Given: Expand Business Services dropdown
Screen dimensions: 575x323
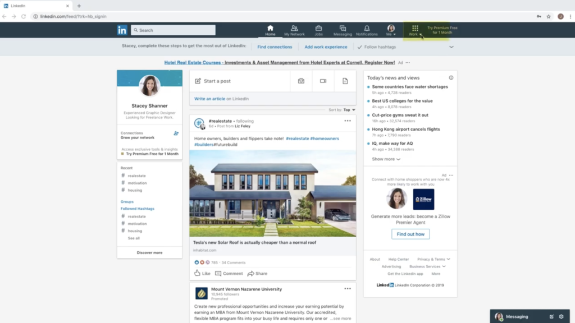Looking at the screenshot, I should pos(427,266).
